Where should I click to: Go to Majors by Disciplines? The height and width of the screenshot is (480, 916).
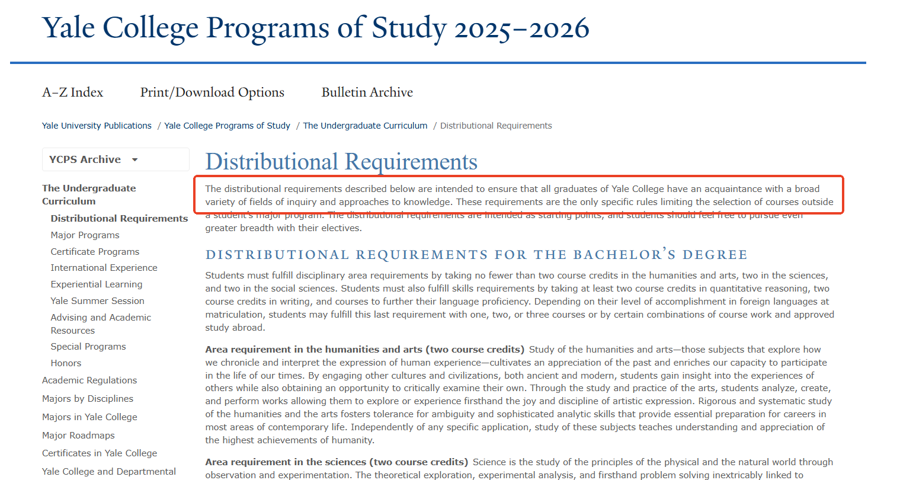(x=88, y=399)
